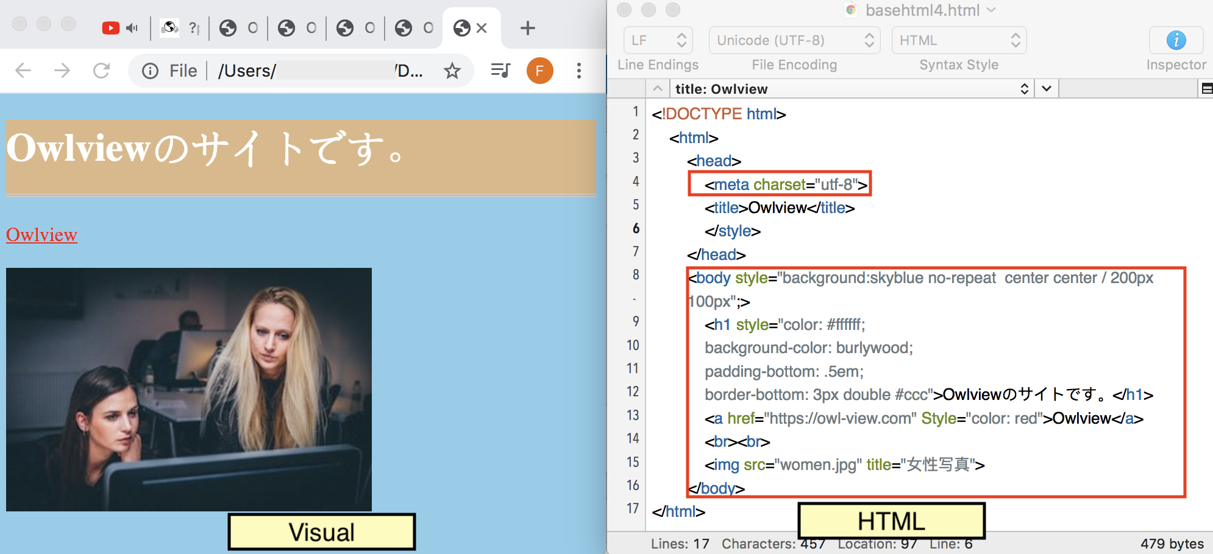The image size is (1213, 554).
Task: Open the Unicode (UTF-8) File Encoding dropdown
Action: pyautogui.click(x=794, y=40)
